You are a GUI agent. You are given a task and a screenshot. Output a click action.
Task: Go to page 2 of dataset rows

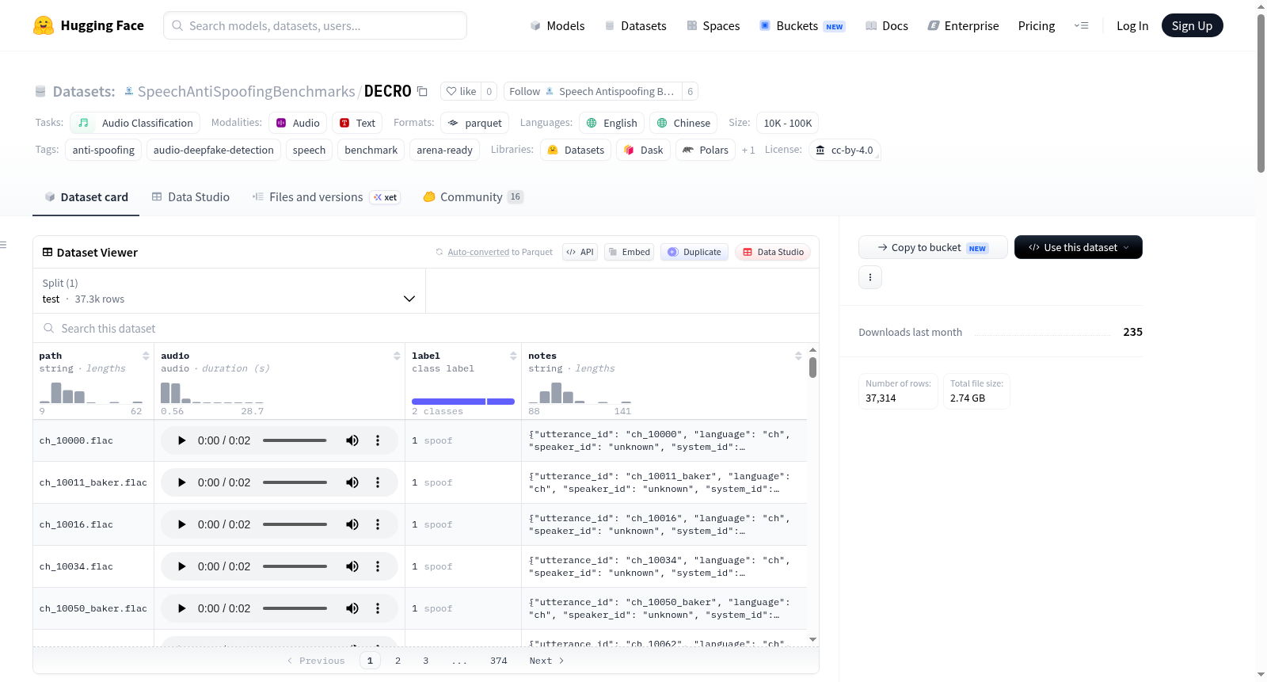[398, 661]
